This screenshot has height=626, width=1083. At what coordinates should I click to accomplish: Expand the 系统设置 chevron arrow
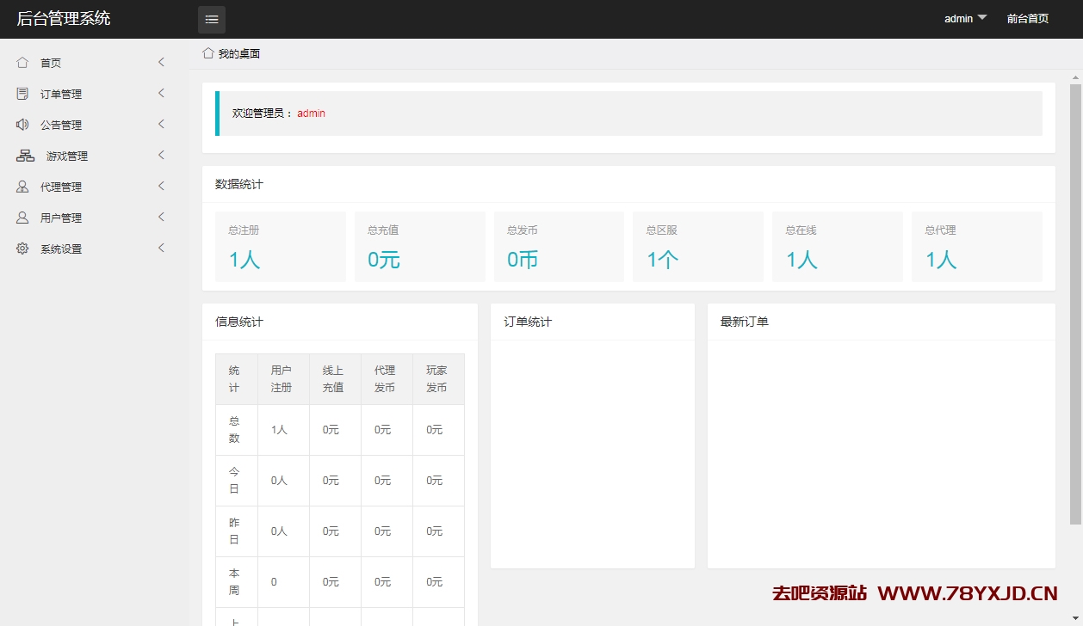click(x=161, y=248)
